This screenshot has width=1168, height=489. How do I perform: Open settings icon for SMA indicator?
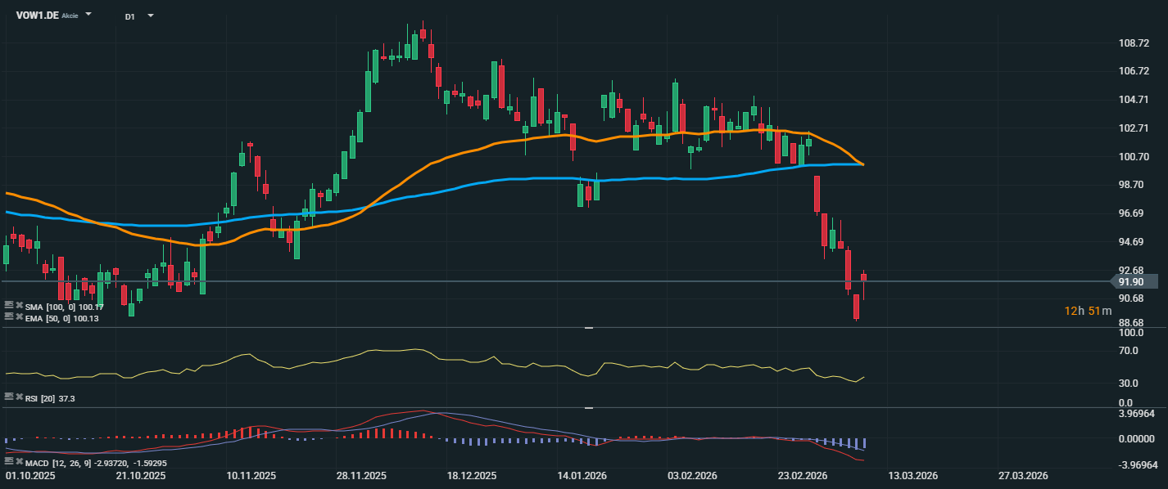click(x=9, y=306)
